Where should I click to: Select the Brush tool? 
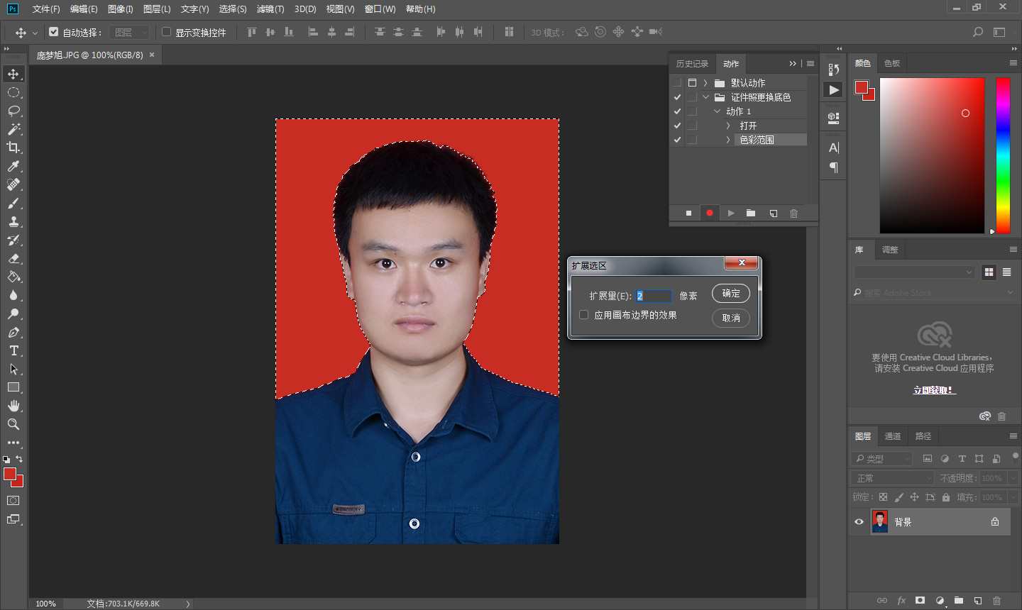pos(13,203)
